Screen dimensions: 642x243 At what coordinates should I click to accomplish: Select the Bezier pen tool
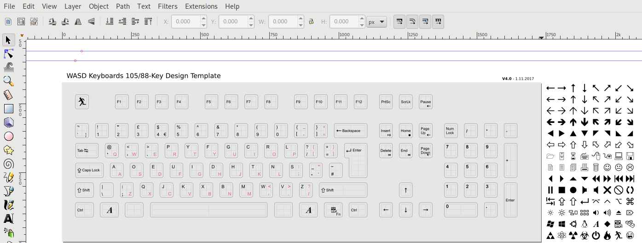[x=8, y=192]
